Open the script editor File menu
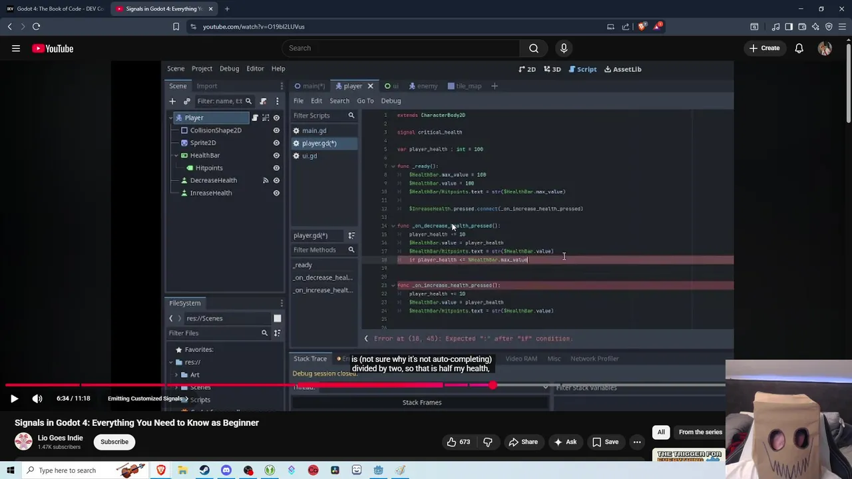852x479 pixels. 298,101
